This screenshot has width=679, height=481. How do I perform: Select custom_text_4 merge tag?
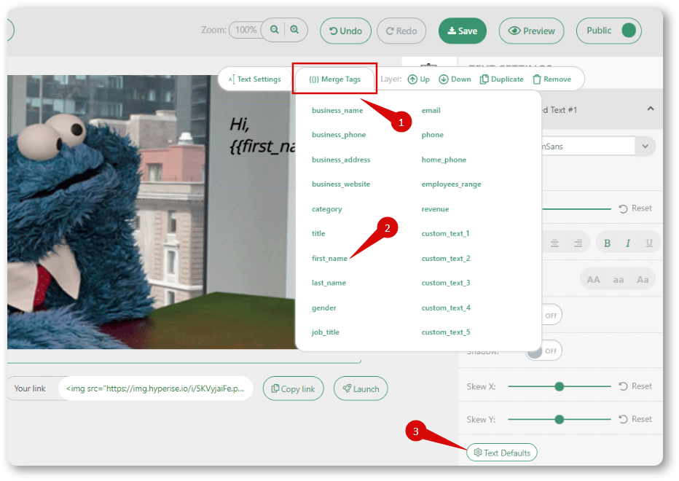(446, 308)
